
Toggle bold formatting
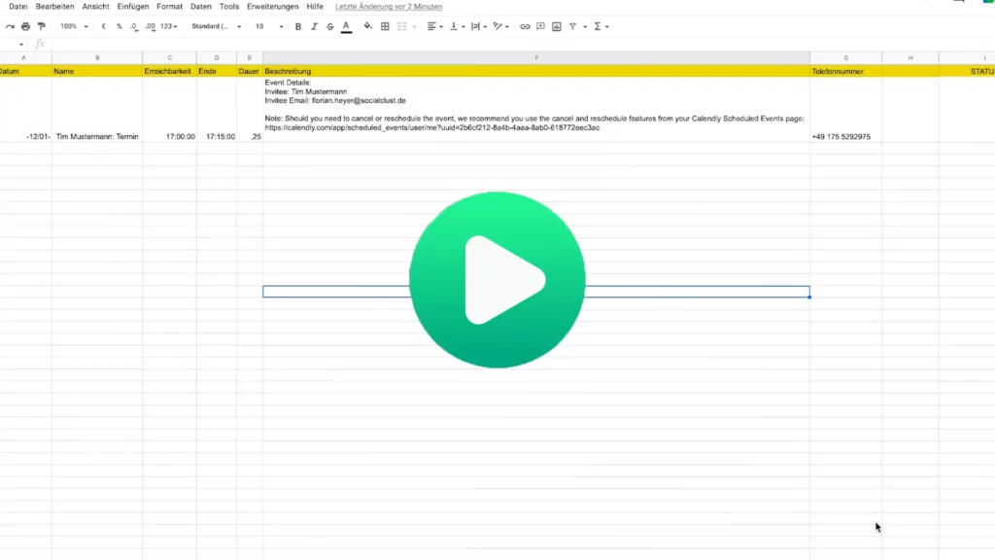coord(297,26)
